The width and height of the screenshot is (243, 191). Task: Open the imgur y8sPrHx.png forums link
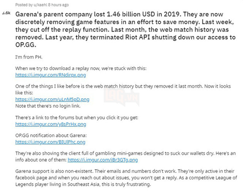click(x=51, y=124)
